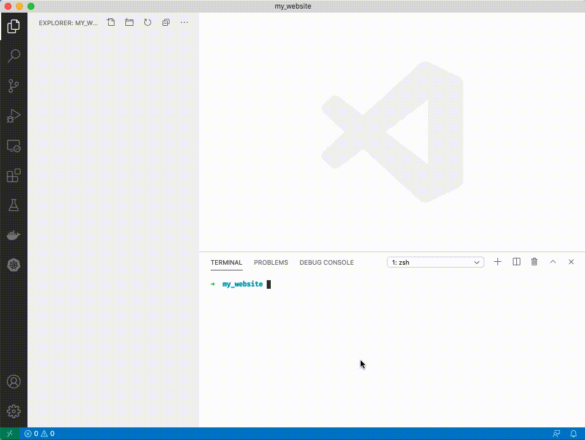
Task: Open Views and More Actions menu in Explorer
Action: [184, 22]
